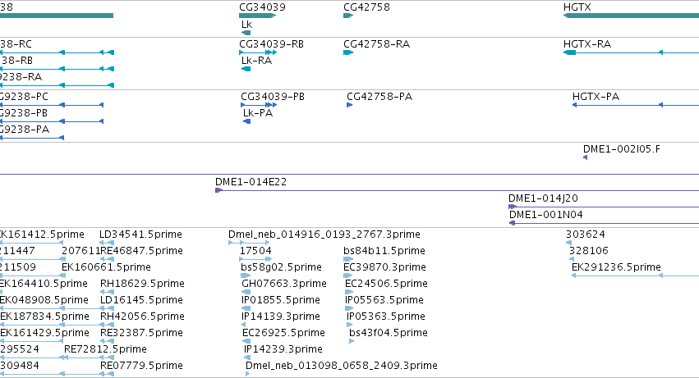
Task: Click the HGTX-PA protein feature line
Action: [x=636, y=105]
